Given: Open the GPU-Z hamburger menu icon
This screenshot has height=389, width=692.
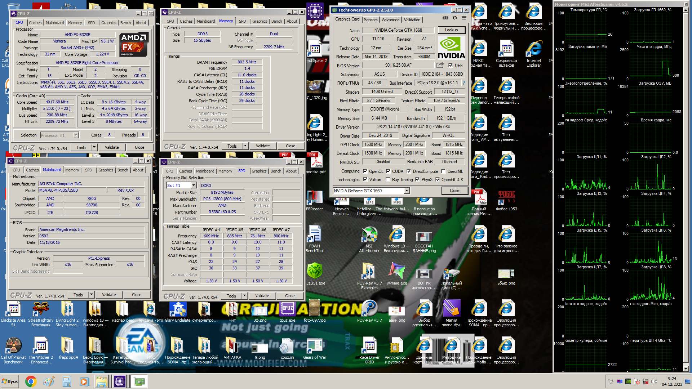Looking at the screenshot, I should point(464,18).
